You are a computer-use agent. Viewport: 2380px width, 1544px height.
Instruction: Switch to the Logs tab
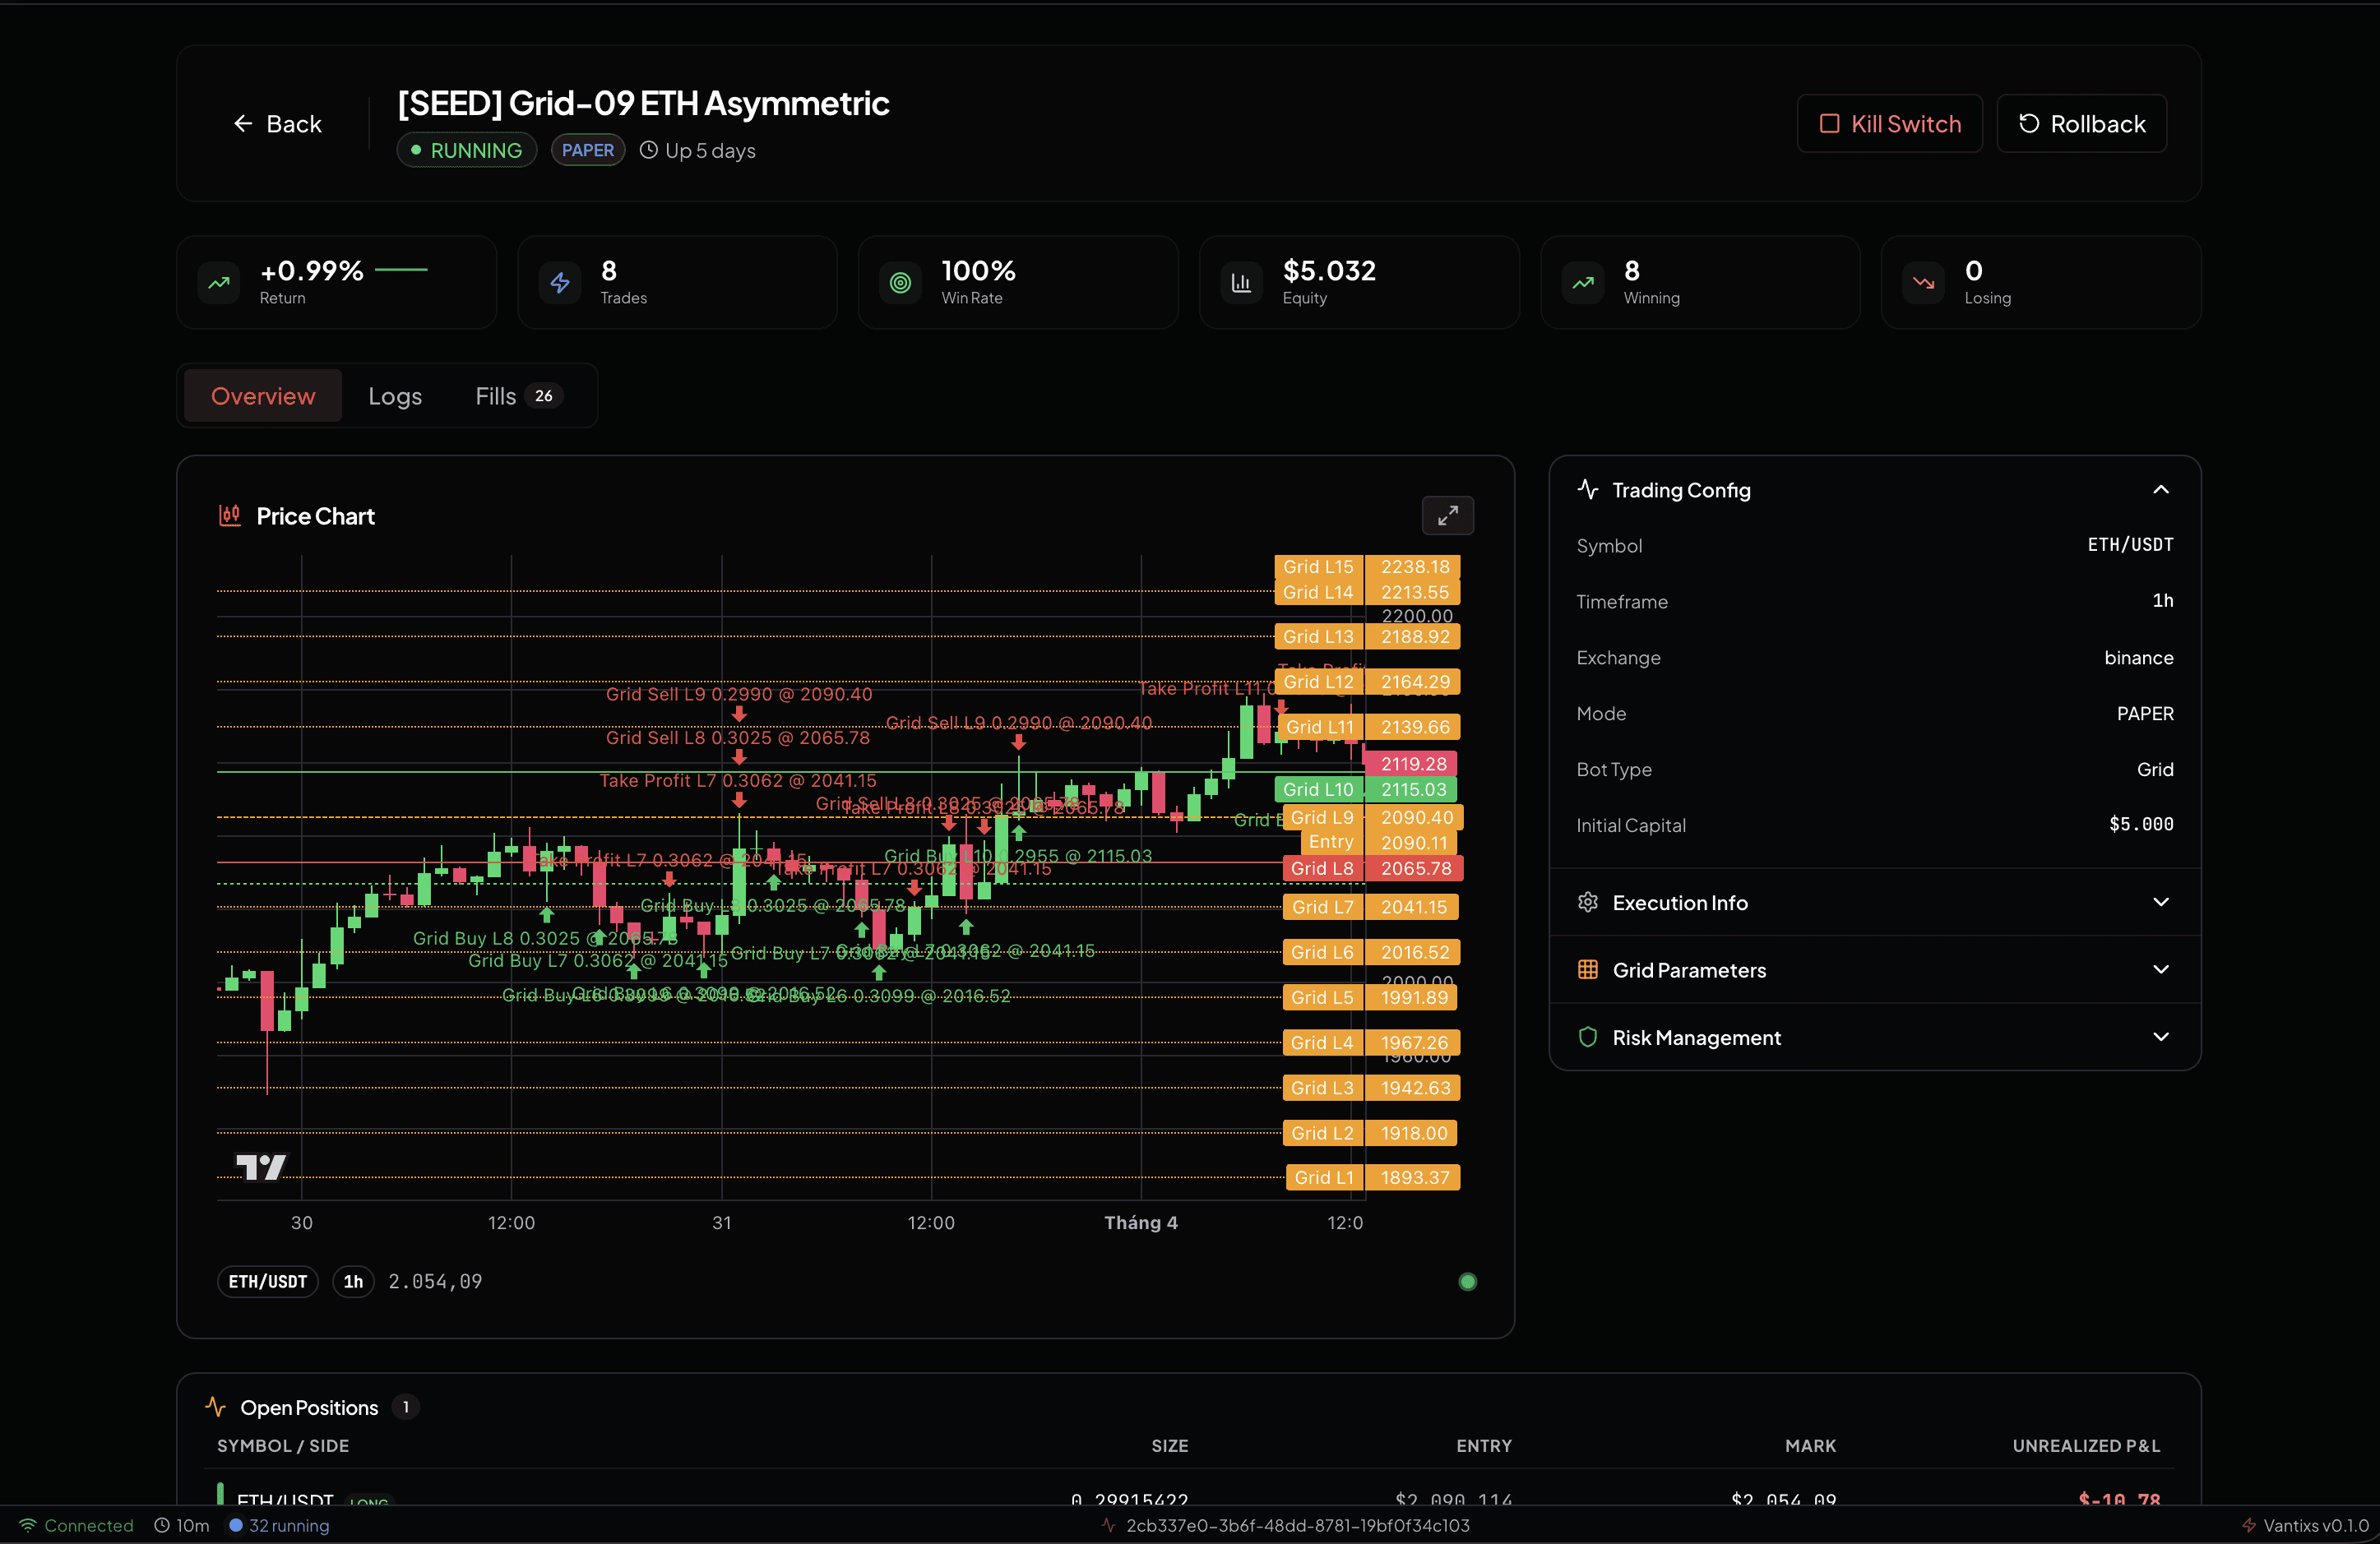395,395
